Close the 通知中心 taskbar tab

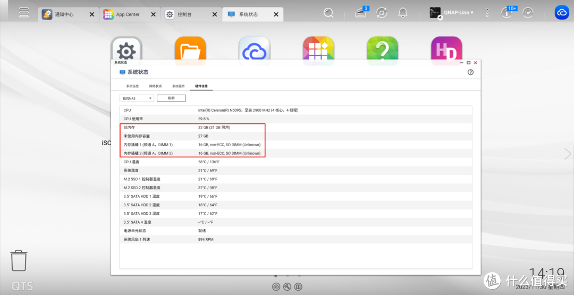click(x=92, y=15)
